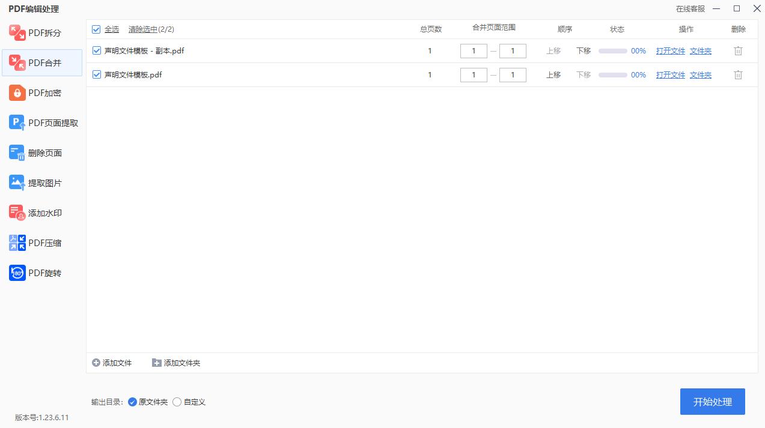This screenshot has height=428, width=765.
Task: Select 原文件夹 output directory option
Action: point(133,402)
